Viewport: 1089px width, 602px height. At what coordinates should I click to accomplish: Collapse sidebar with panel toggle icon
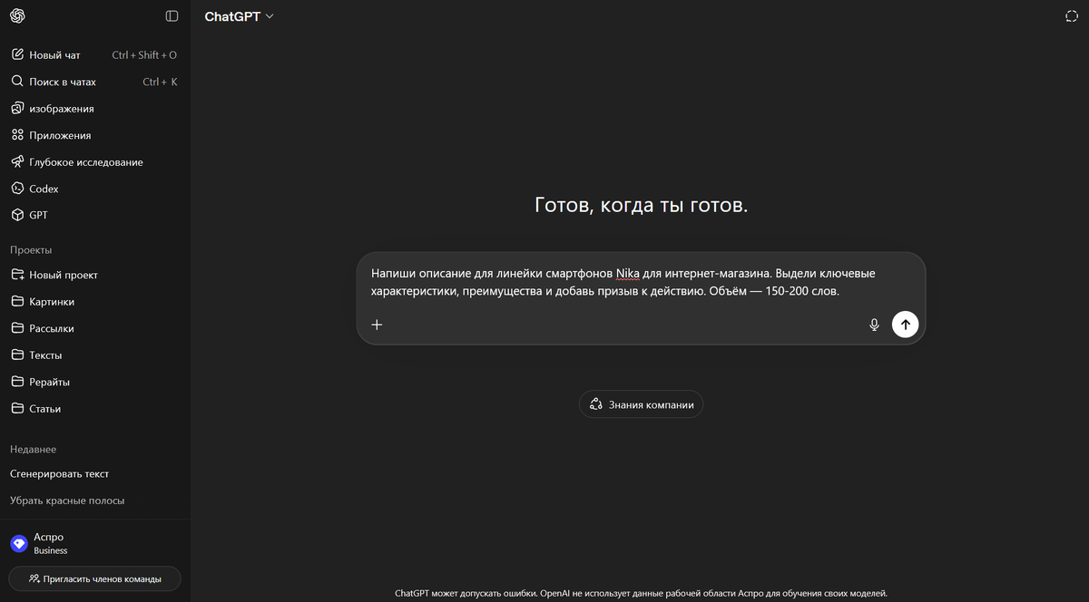(172, 16)
